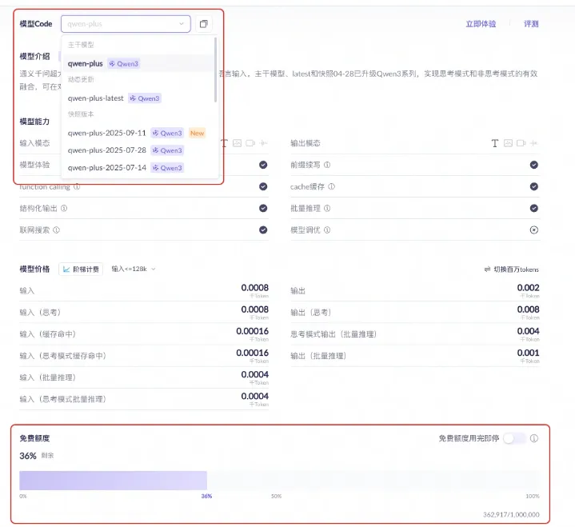
Task: Click the cross icon in the 模型调优 row
Action: [x=534, y=230]
